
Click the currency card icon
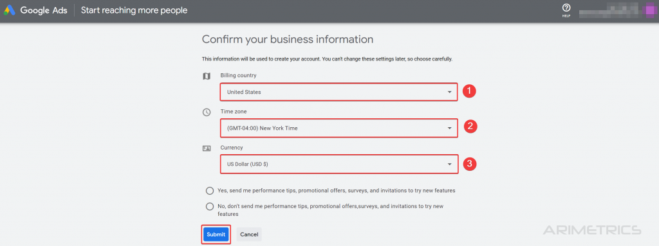[207, 148]
